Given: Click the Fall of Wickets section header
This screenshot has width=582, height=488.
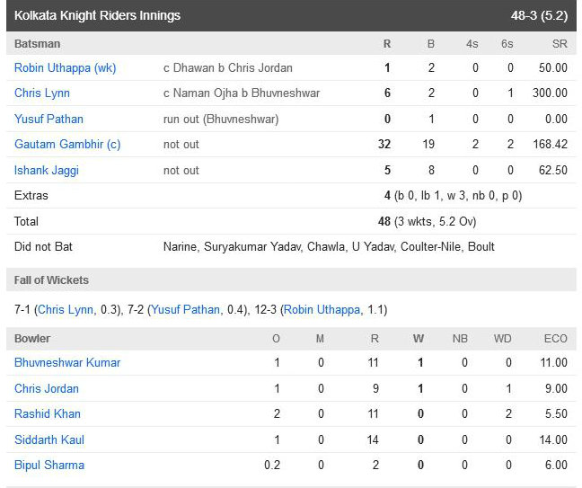Looking at the screenshot, I should [x=51, y=280].
